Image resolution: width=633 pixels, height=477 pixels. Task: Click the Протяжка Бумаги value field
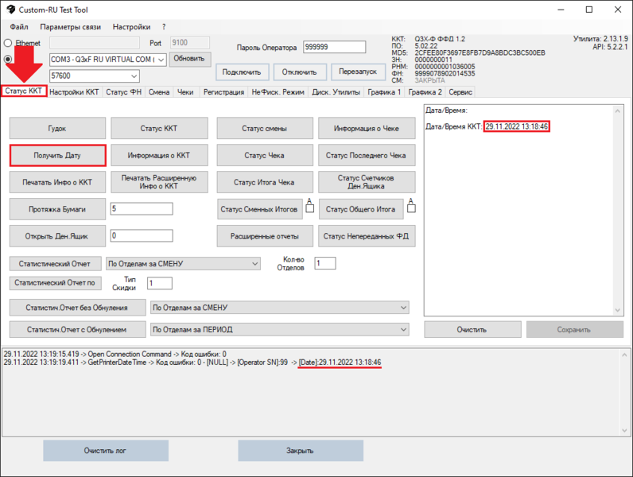142,209
